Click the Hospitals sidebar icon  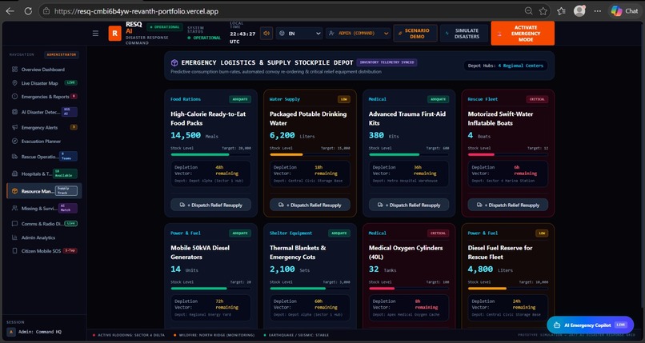15,173
